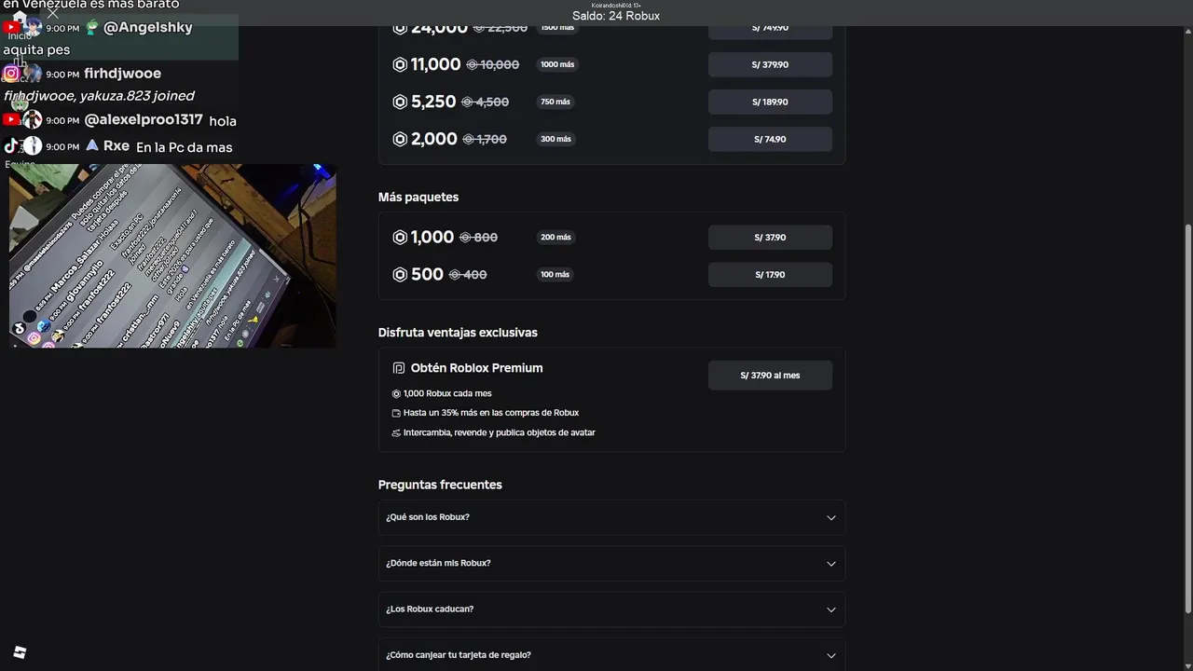The height and width of the screenshot is (671, 1193).
Task: Click the blue badge icon before Rxe
Action: [91, 146]
